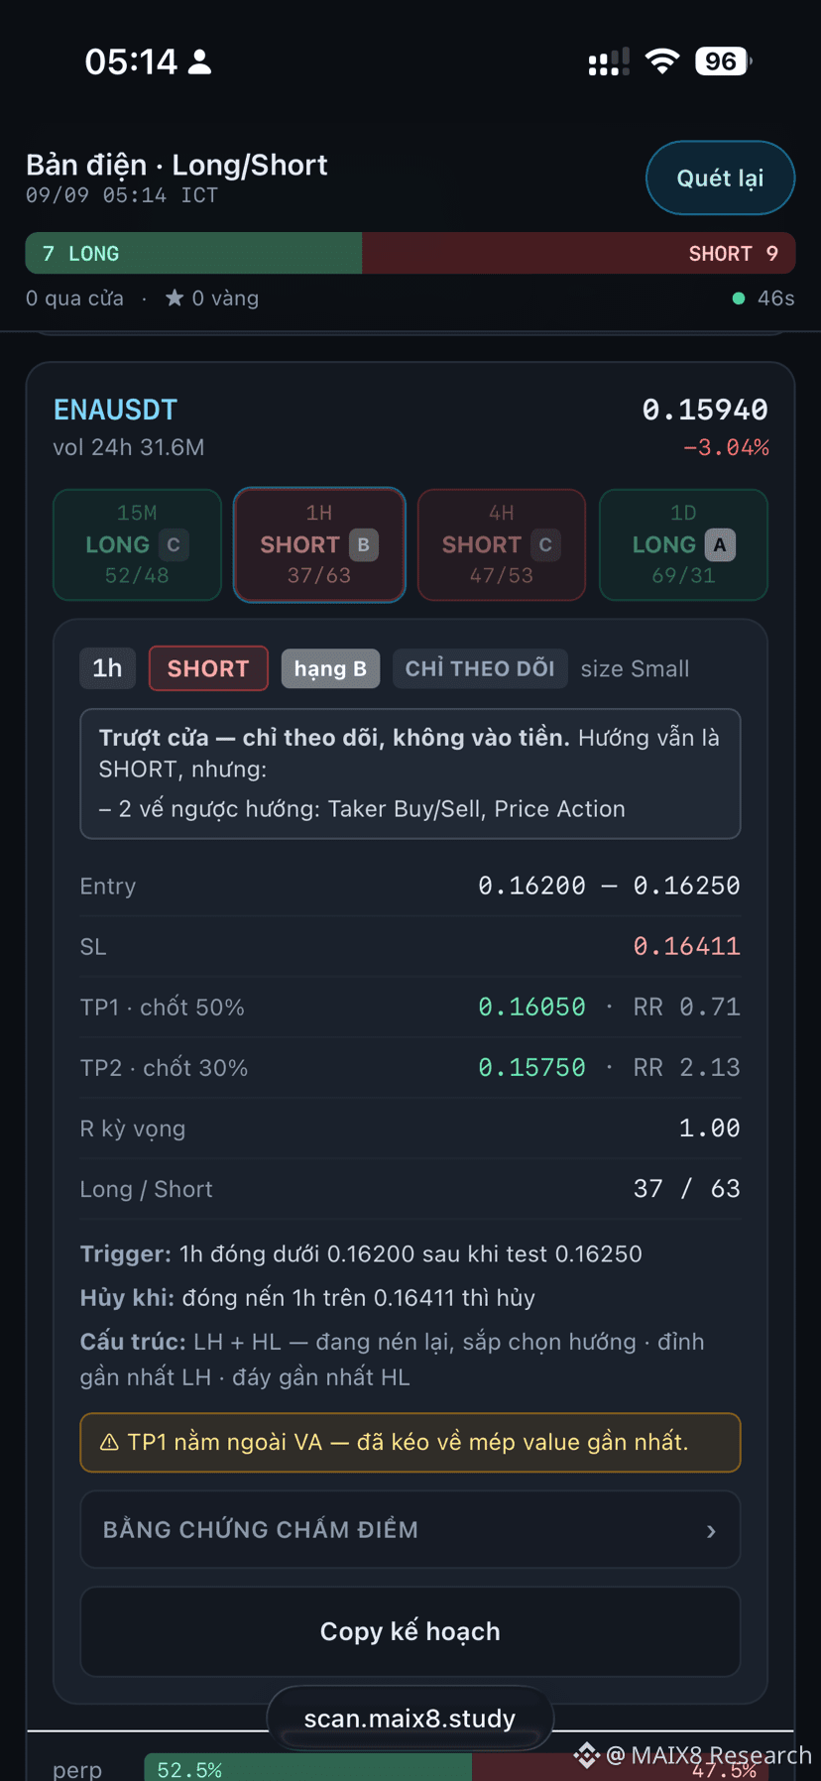Tap the green countdown status dot
The width and height of the screenshot is (821, 1781).
[x=739, y=298]
